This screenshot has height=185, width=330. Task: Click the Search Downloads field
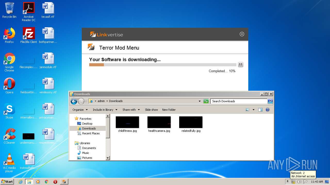click(239, 101)
